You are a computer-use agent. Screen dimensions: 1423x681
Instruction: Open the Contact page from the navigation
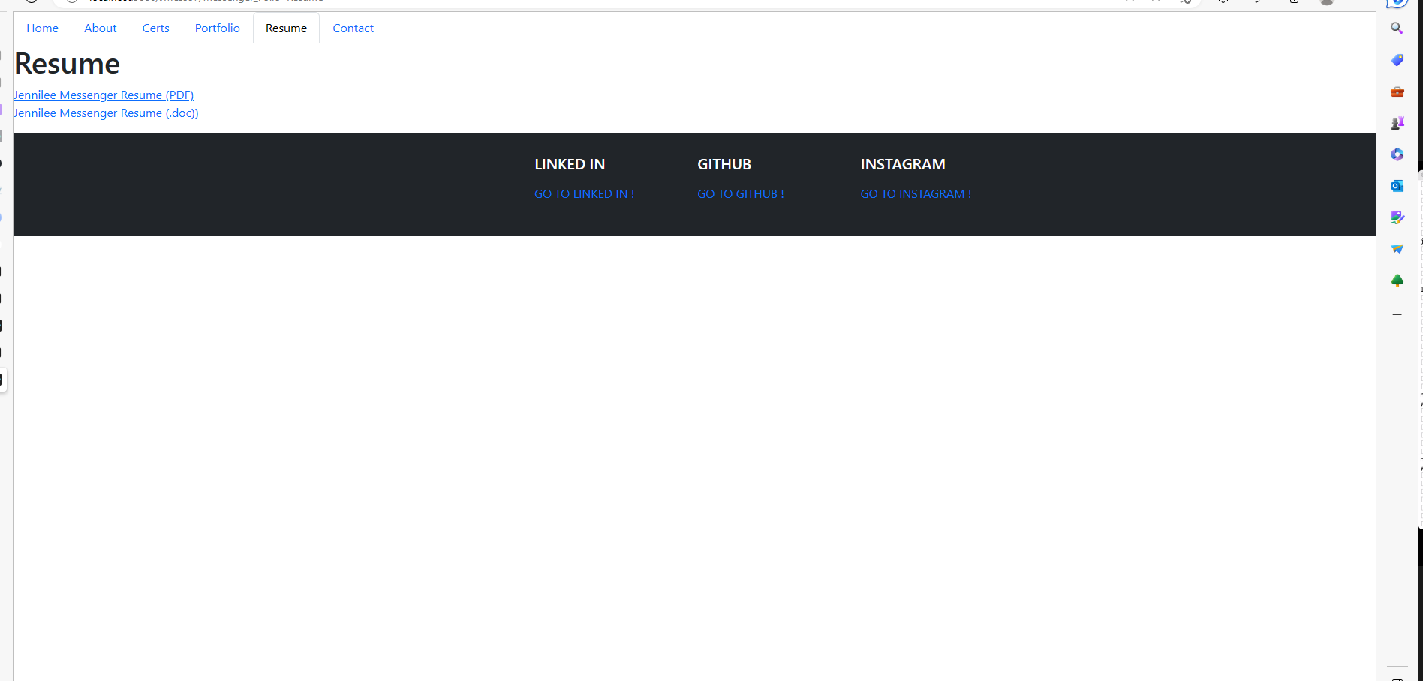pyautogui.click(x=353, y=28)
